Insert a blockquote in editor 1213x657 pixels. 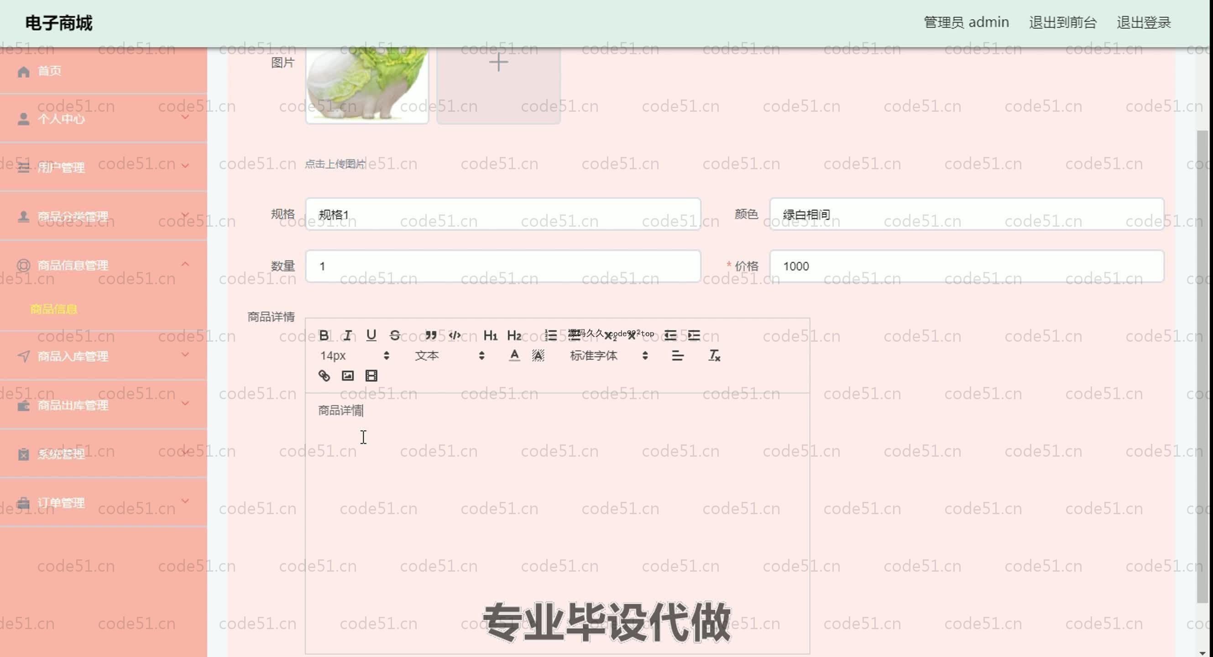coord(430,335)
